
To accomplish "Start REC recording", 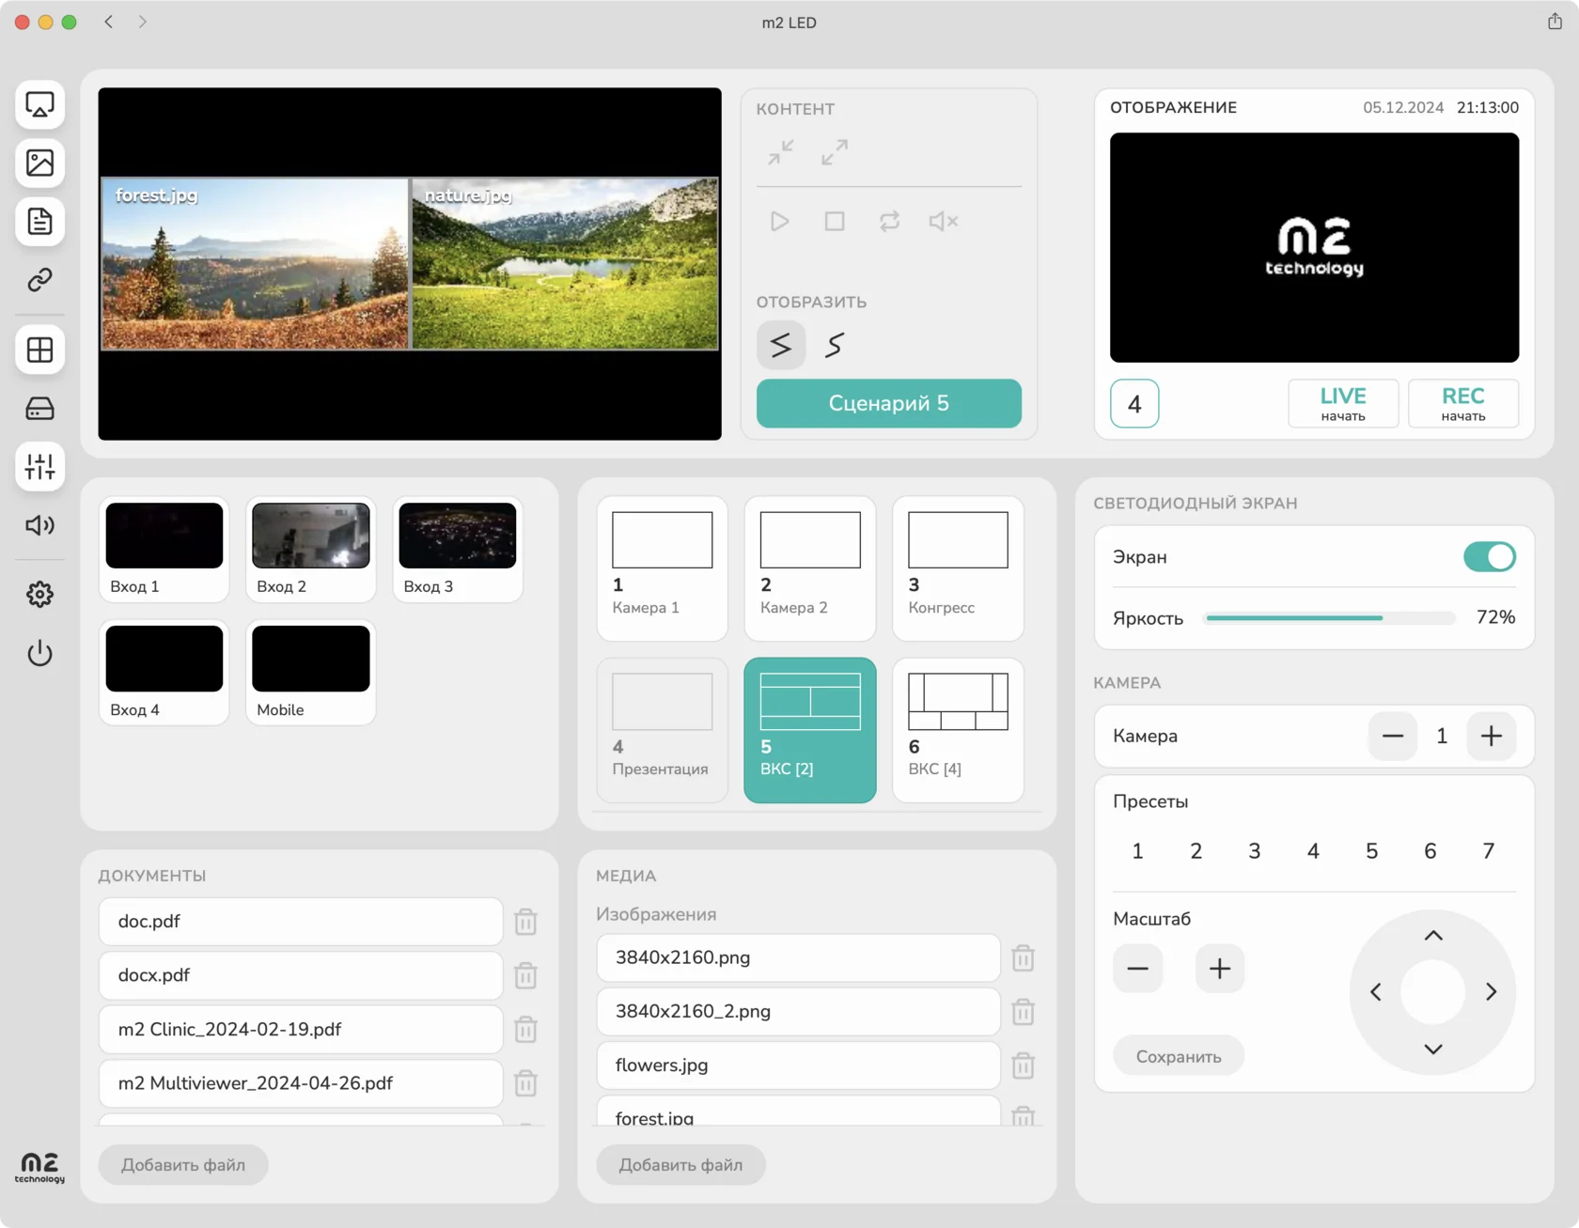I will coord(1463,404).
